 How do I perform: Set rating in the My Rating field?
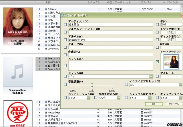pos(171,76)
